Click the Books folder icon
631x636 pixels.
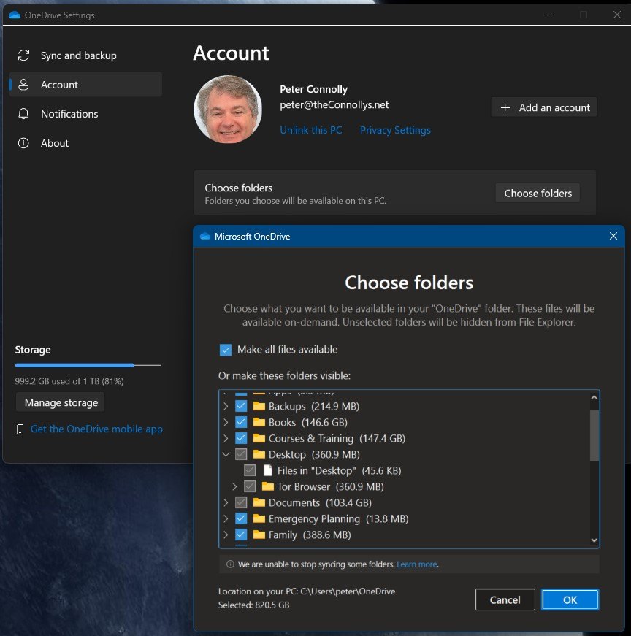(259, 422)
